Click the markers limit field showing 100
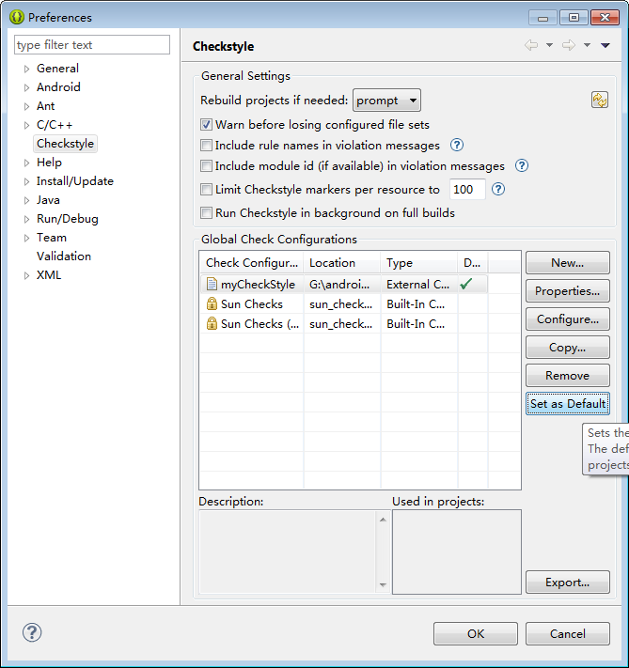 pos(467,189)
